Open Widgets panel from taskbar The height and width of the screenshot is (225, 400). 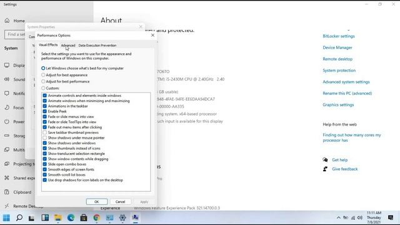(x=45, y=217)
